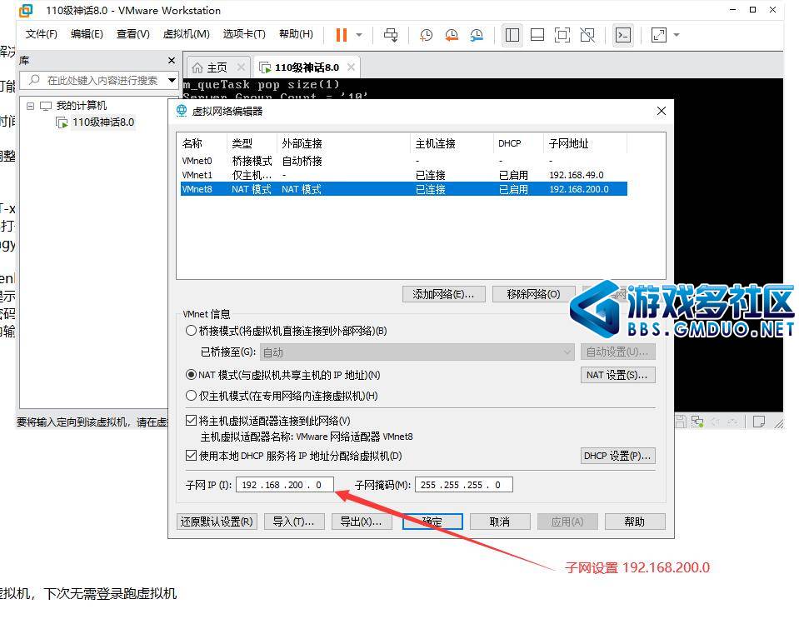This screenshot has width=799, height=619.
Task: Toggle the library sidebar view icon
Action: click(512, 35)
